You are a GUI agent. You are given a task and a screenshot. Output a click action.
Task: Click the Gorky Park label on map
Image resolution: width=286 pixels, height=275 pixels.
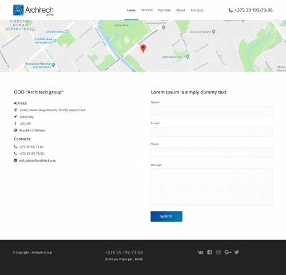point(122,25)
